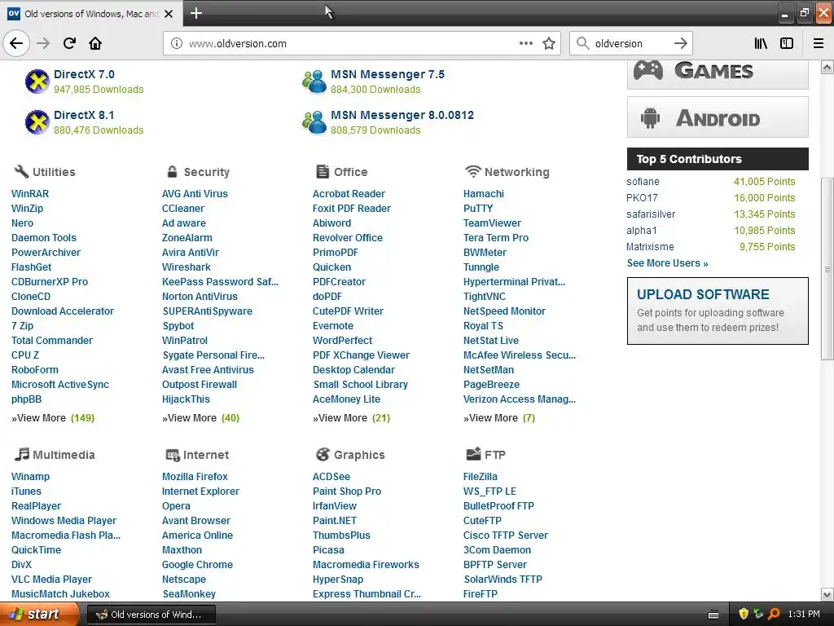Screen dimensions: 834x626
Task: Open the Paint Shop Pro link
Action: click(x=347, y=492)
